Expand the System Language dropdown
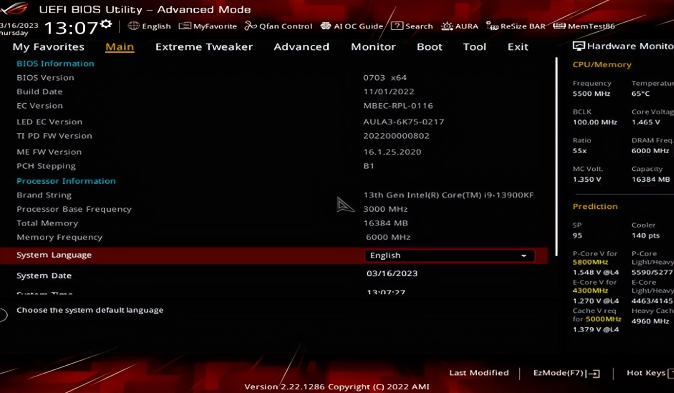Image resolution: width=674 pixels, height=393 pixels. pos(449,255)
